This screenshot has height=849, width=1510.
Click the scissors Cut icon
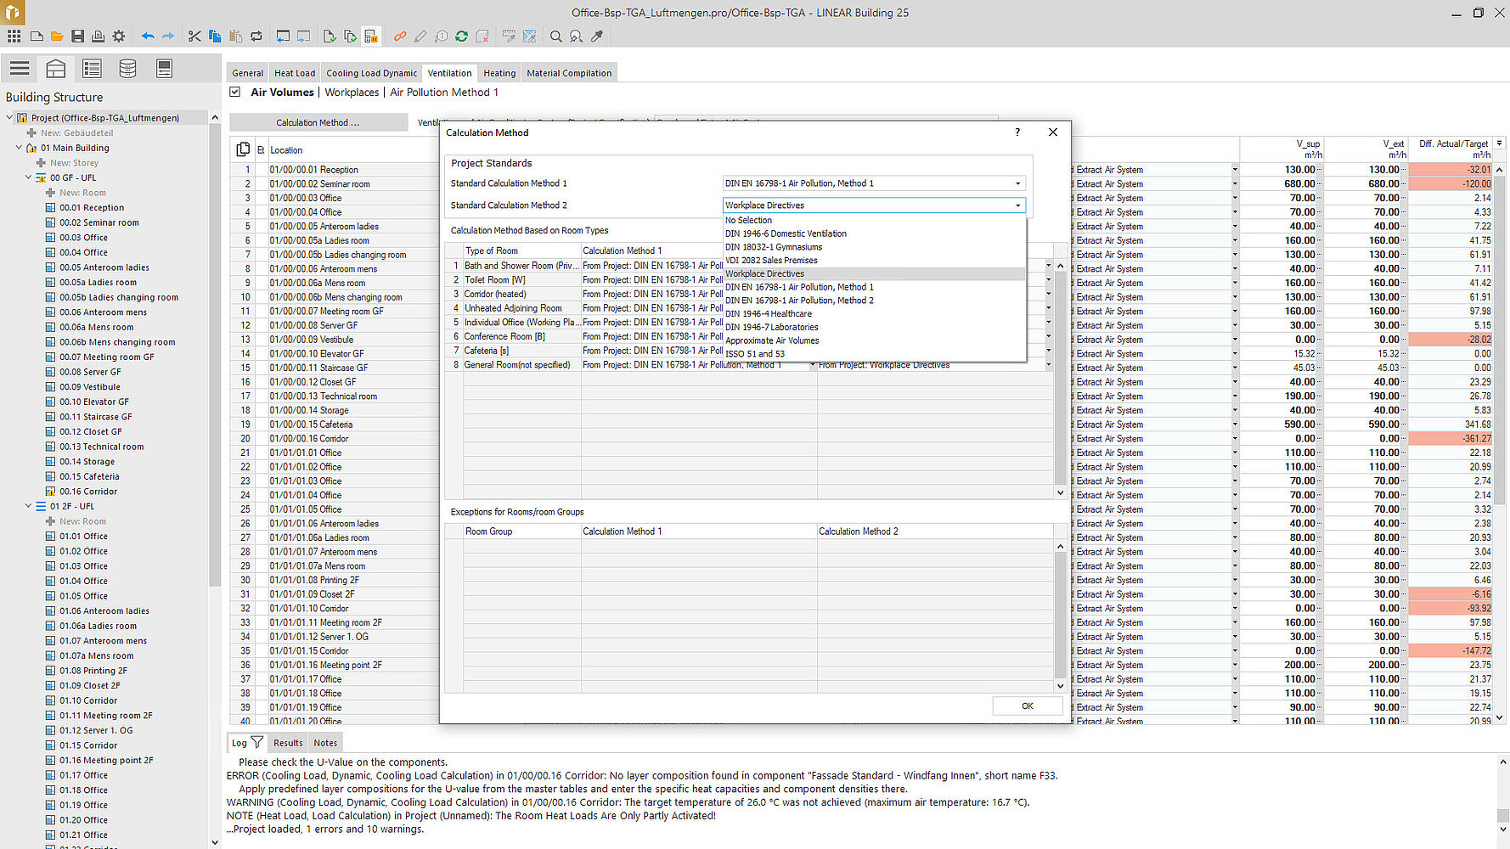click(194, 37)
